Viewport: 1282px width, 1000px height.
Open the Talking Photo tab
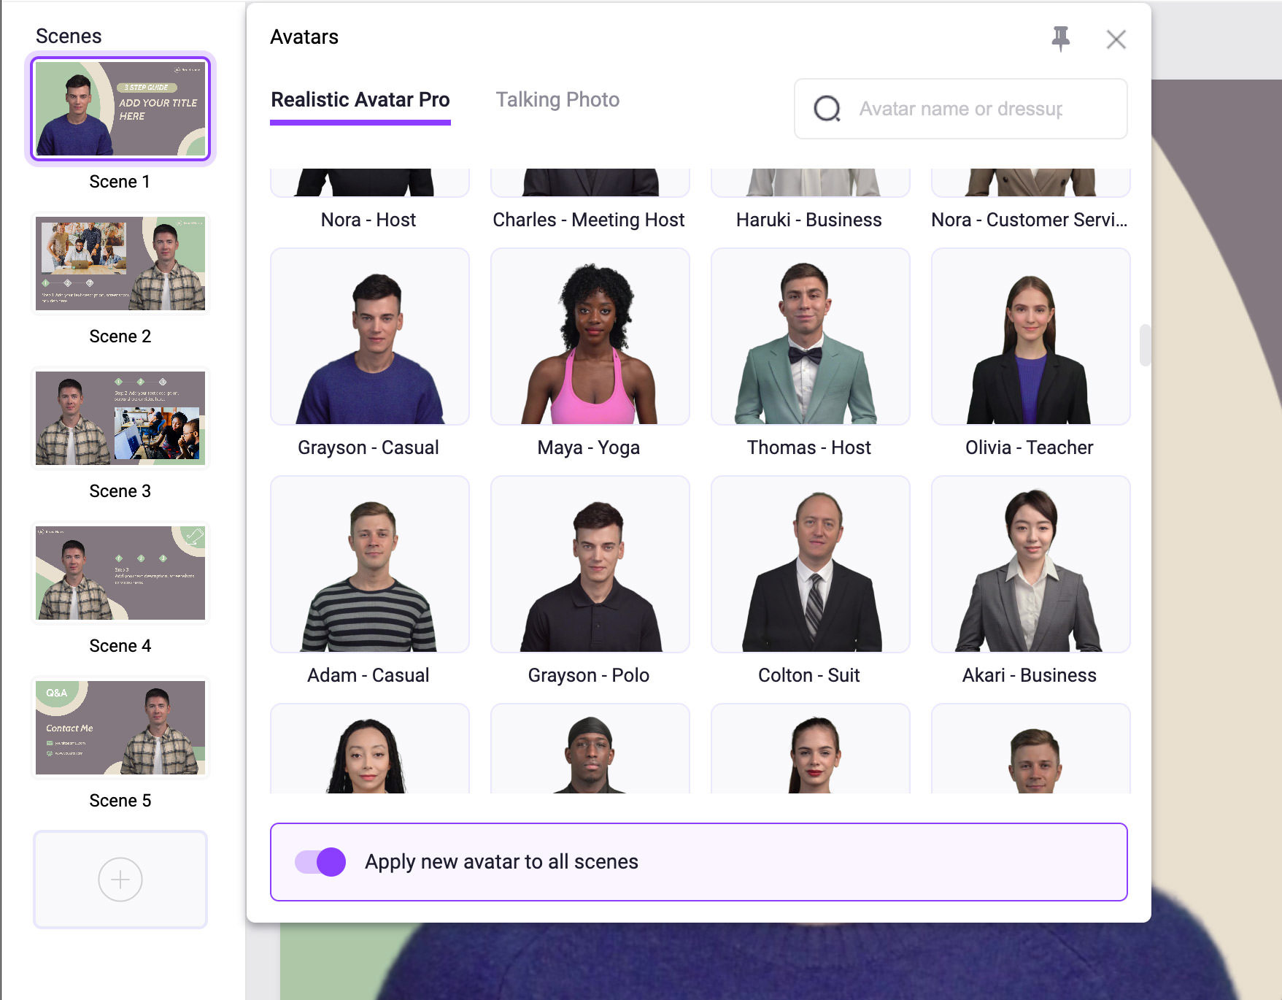(x=557, y=100)
